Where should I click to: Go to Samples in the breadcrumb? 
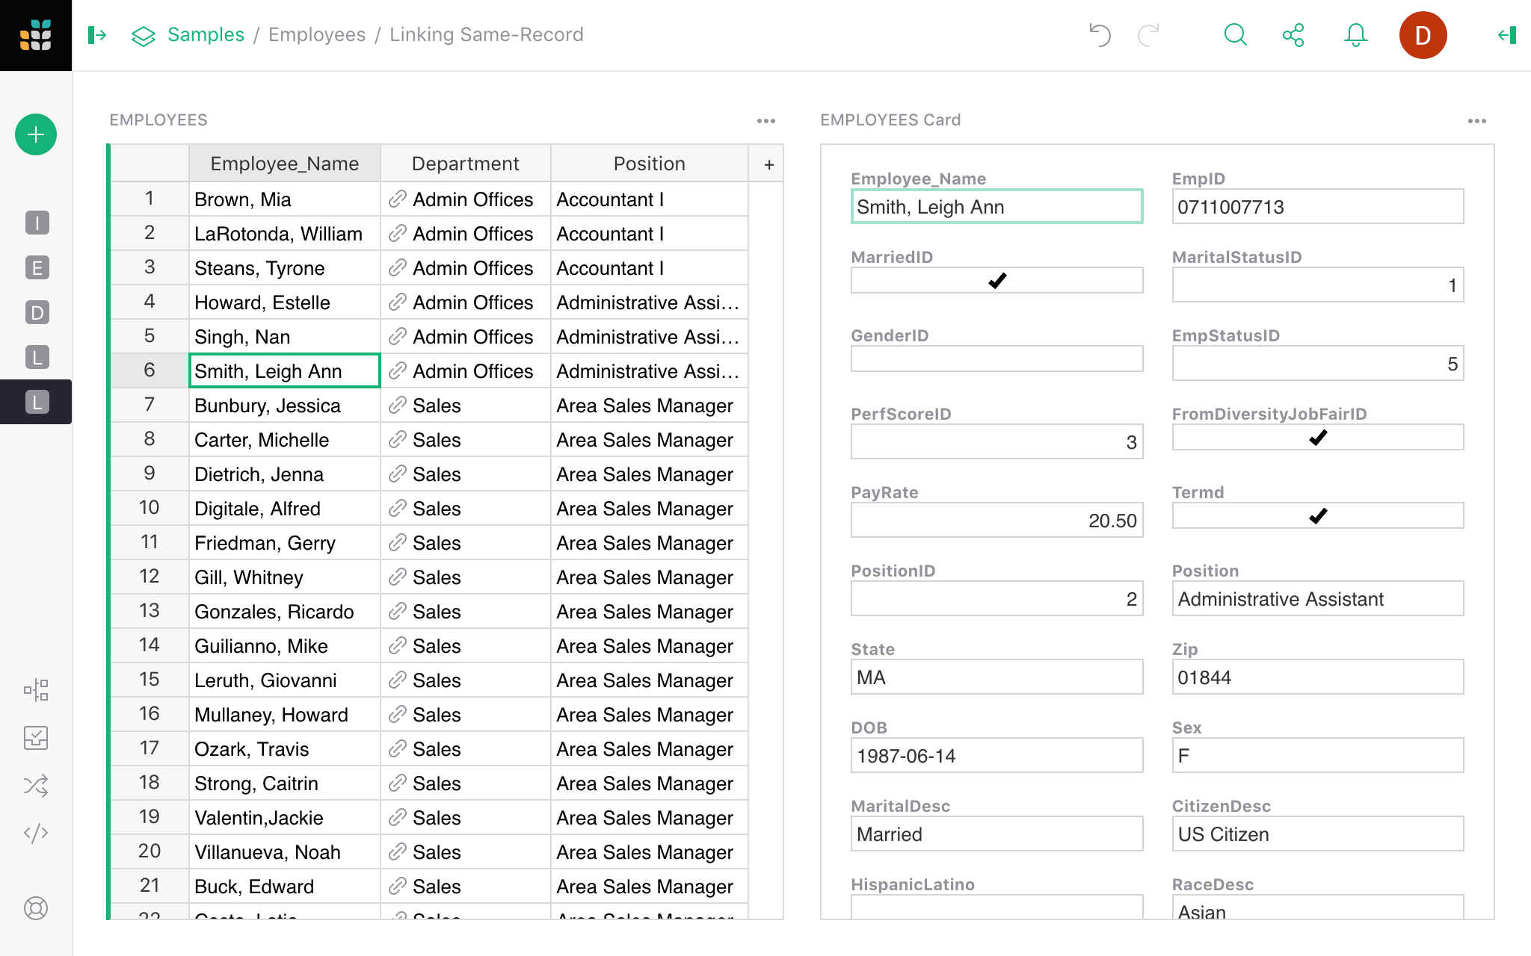click(x=206, y=35)
